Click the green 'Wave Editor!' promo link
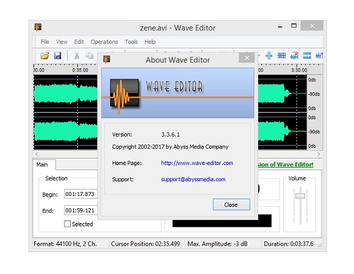The image size is (354, 274). pyautogui.click(x=285, y=164)
